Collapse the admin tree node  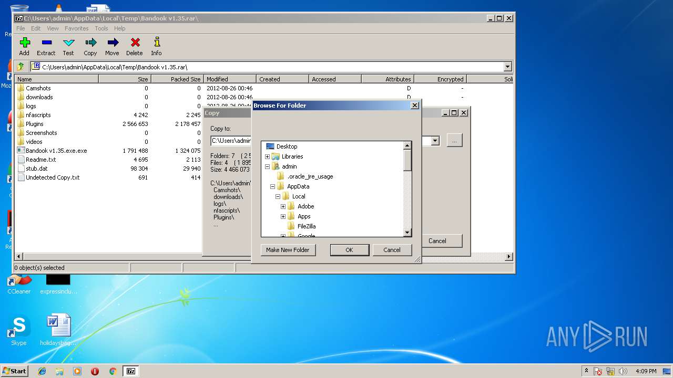tap(267, 166)
